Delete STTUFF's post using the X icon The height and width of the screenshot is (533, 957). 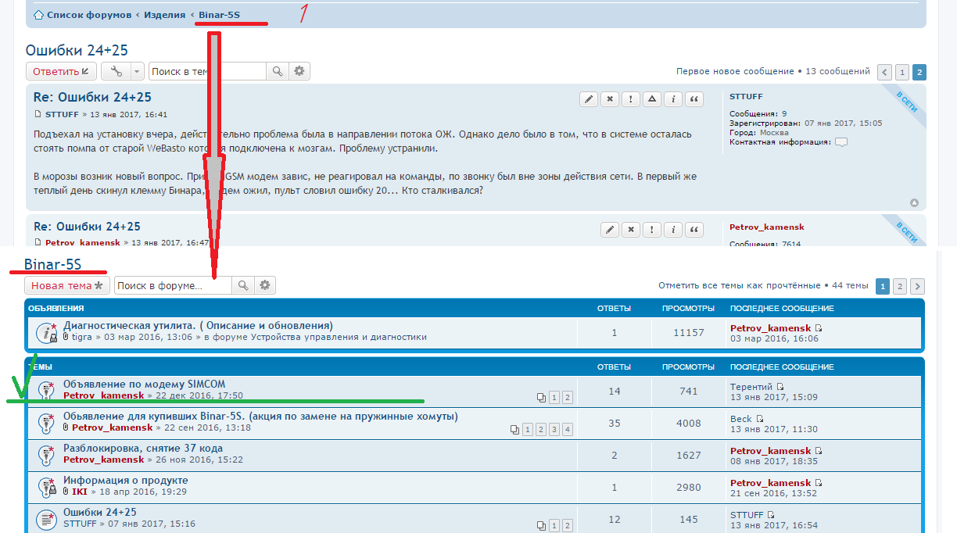point(610,99)
